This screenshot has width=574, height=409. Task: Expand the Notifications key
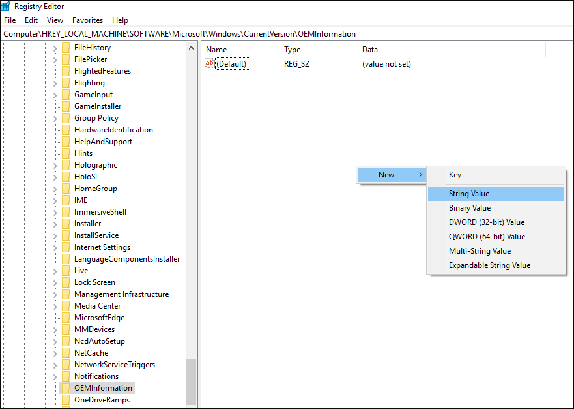click(55, 377)
